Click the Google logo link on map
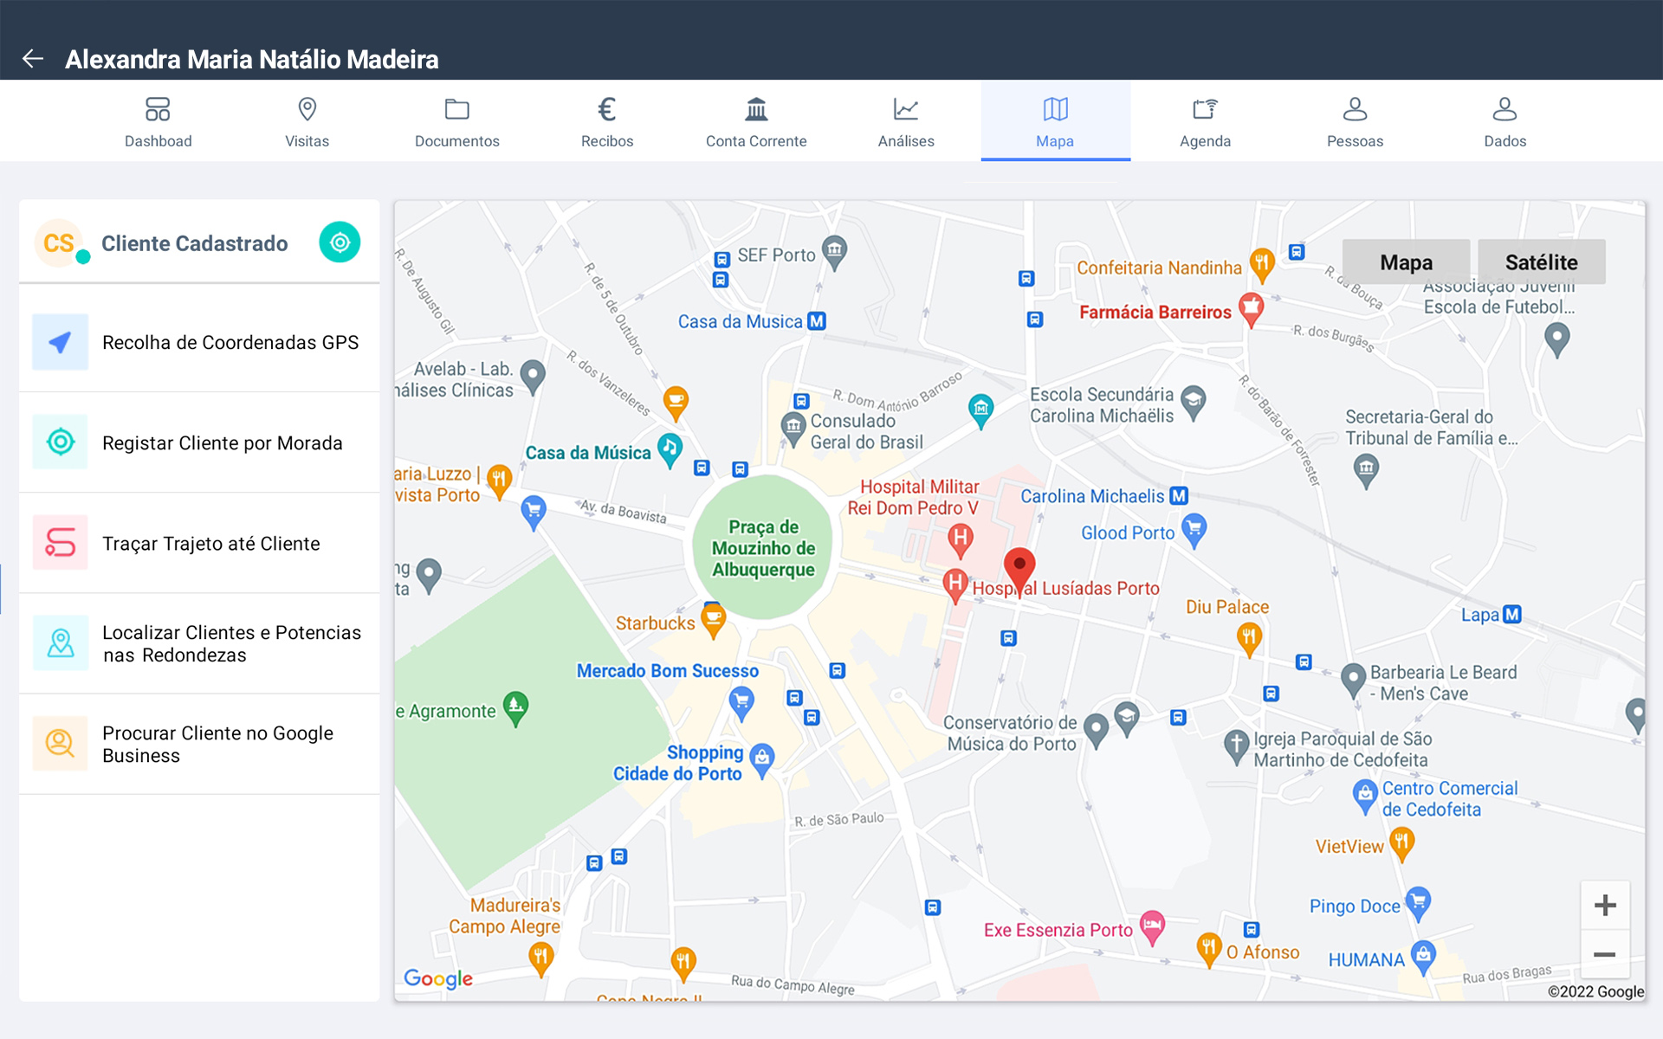This screenshot has width=1663, height=1039. [x=438, y=978]
